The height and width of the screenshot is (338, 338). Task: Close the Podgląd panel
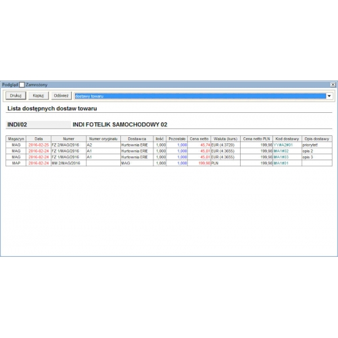(333, 84)
